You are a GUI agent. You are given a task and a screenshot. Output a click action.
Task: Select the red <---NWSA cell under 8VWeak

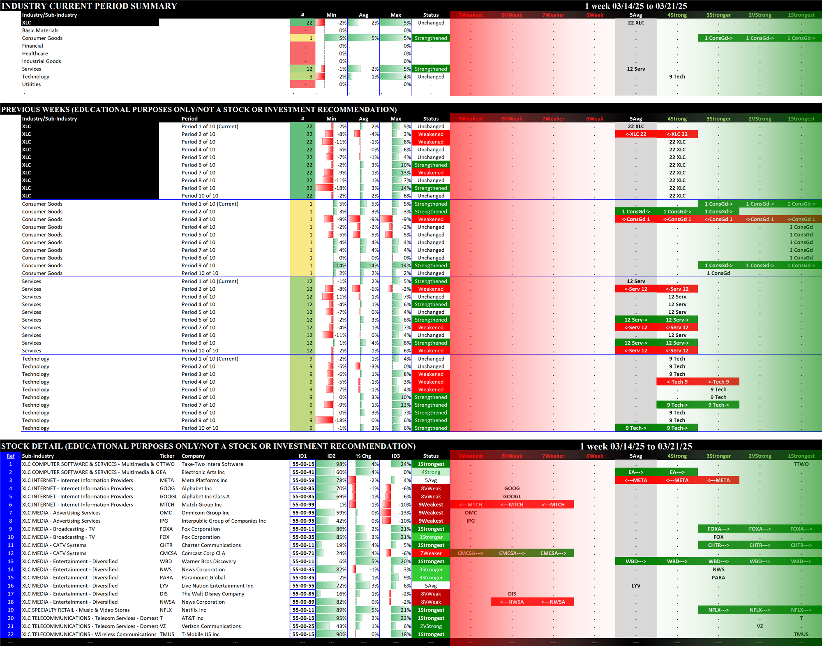(x=512, y=602)
